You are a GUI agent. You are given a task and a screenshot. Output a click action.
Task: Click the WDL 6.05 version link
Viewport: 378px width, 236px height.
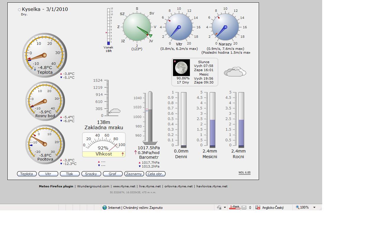pyautogui.click(x=245, y=173)
